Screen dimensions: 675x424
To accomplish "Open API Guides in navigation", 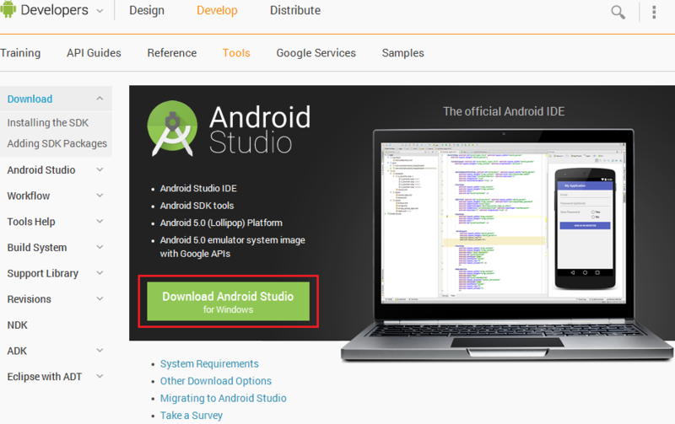I will [x=94, y=53].
